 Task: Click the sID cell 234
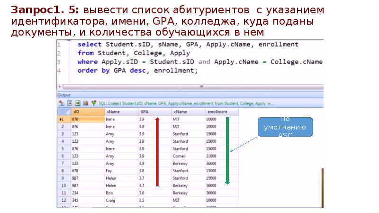[x=88, y=193]
